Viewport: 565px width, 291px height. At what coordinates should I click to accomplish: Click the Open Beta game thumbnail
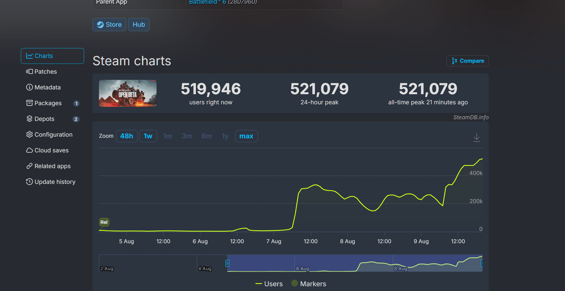click(x=128, y=93)
